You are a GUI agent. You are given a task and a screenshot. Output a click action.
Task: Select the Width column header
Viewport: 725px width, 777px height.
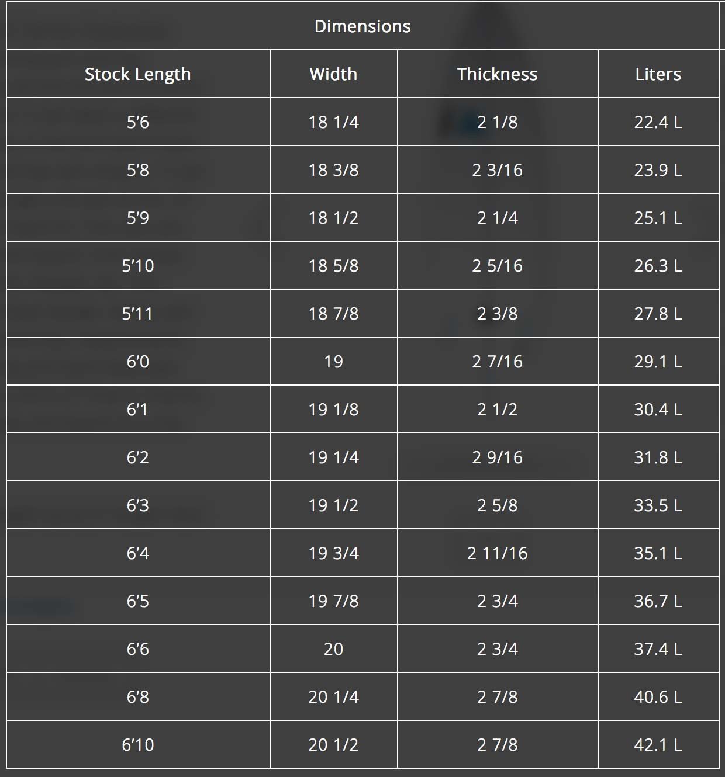pyautogui.click(x=333, y=74)
